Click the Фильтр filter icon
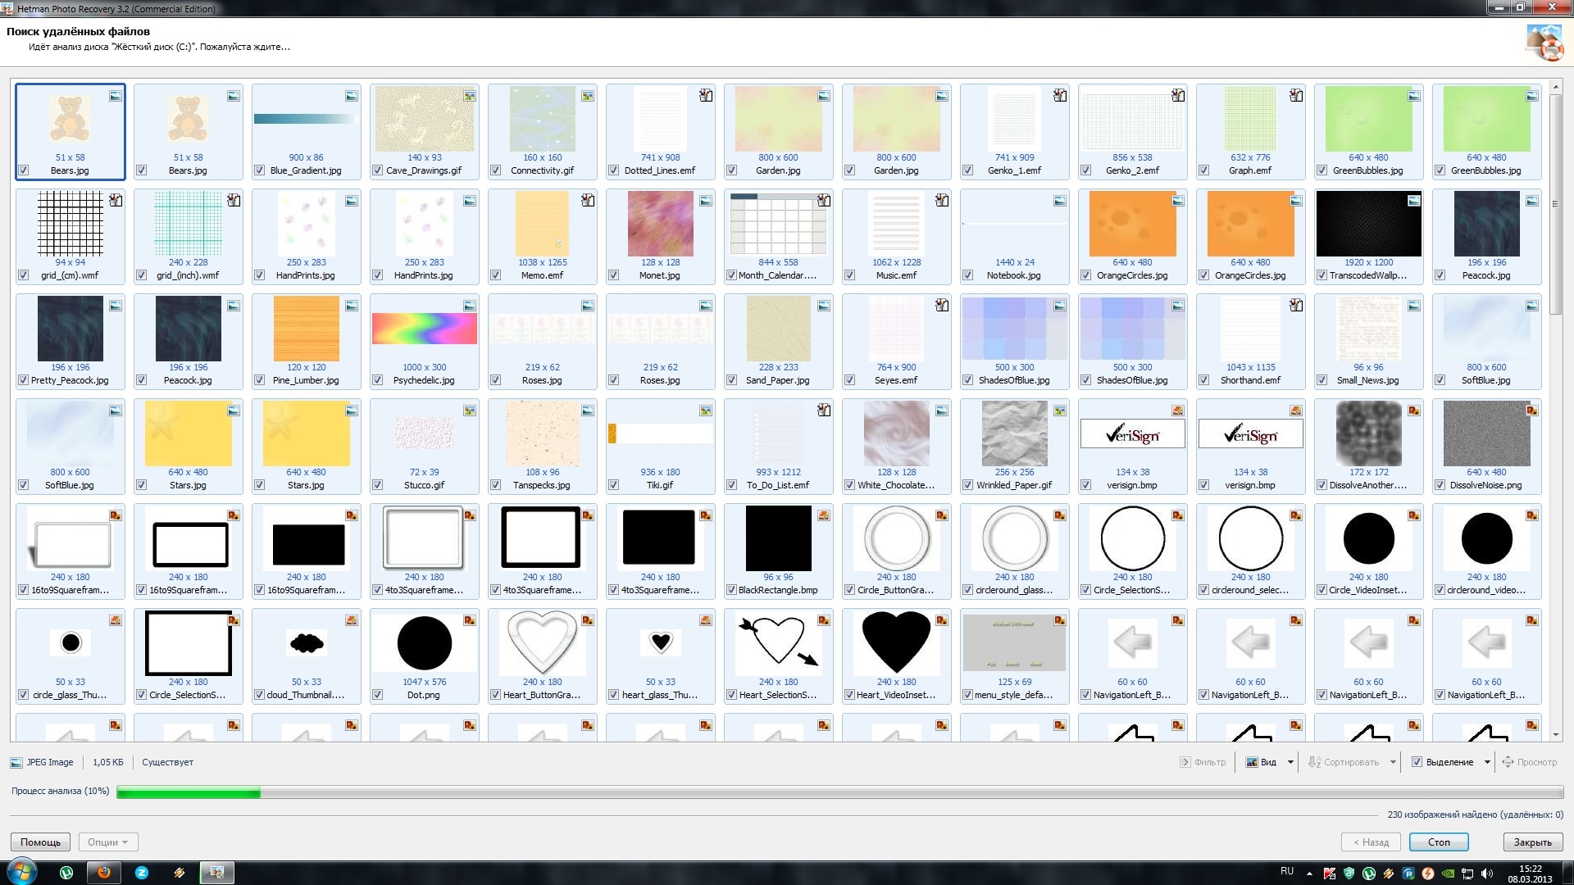This screenshot has width=1574, height=885. click(1185, 762)
